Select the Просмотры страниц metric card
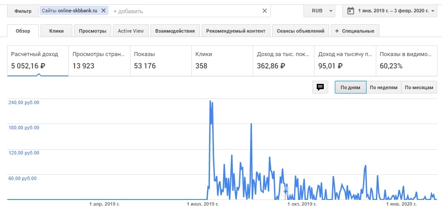 pos(99,60)
